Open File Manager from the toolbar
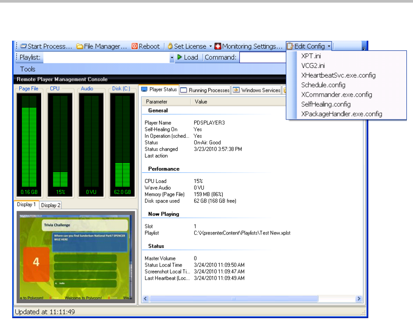 pyautogui.click(x=101, y=46)
